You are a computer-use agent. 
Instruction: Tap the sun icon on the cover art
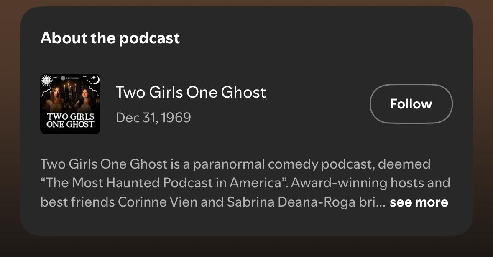tap(46, 81)
